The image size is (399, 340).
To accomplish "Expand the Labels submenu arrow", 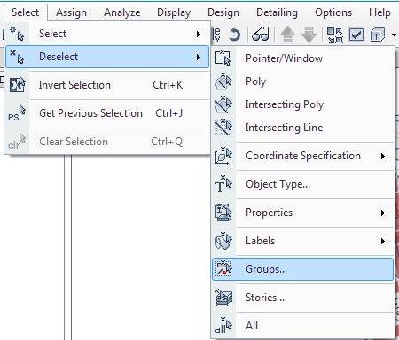I will 383,241.
